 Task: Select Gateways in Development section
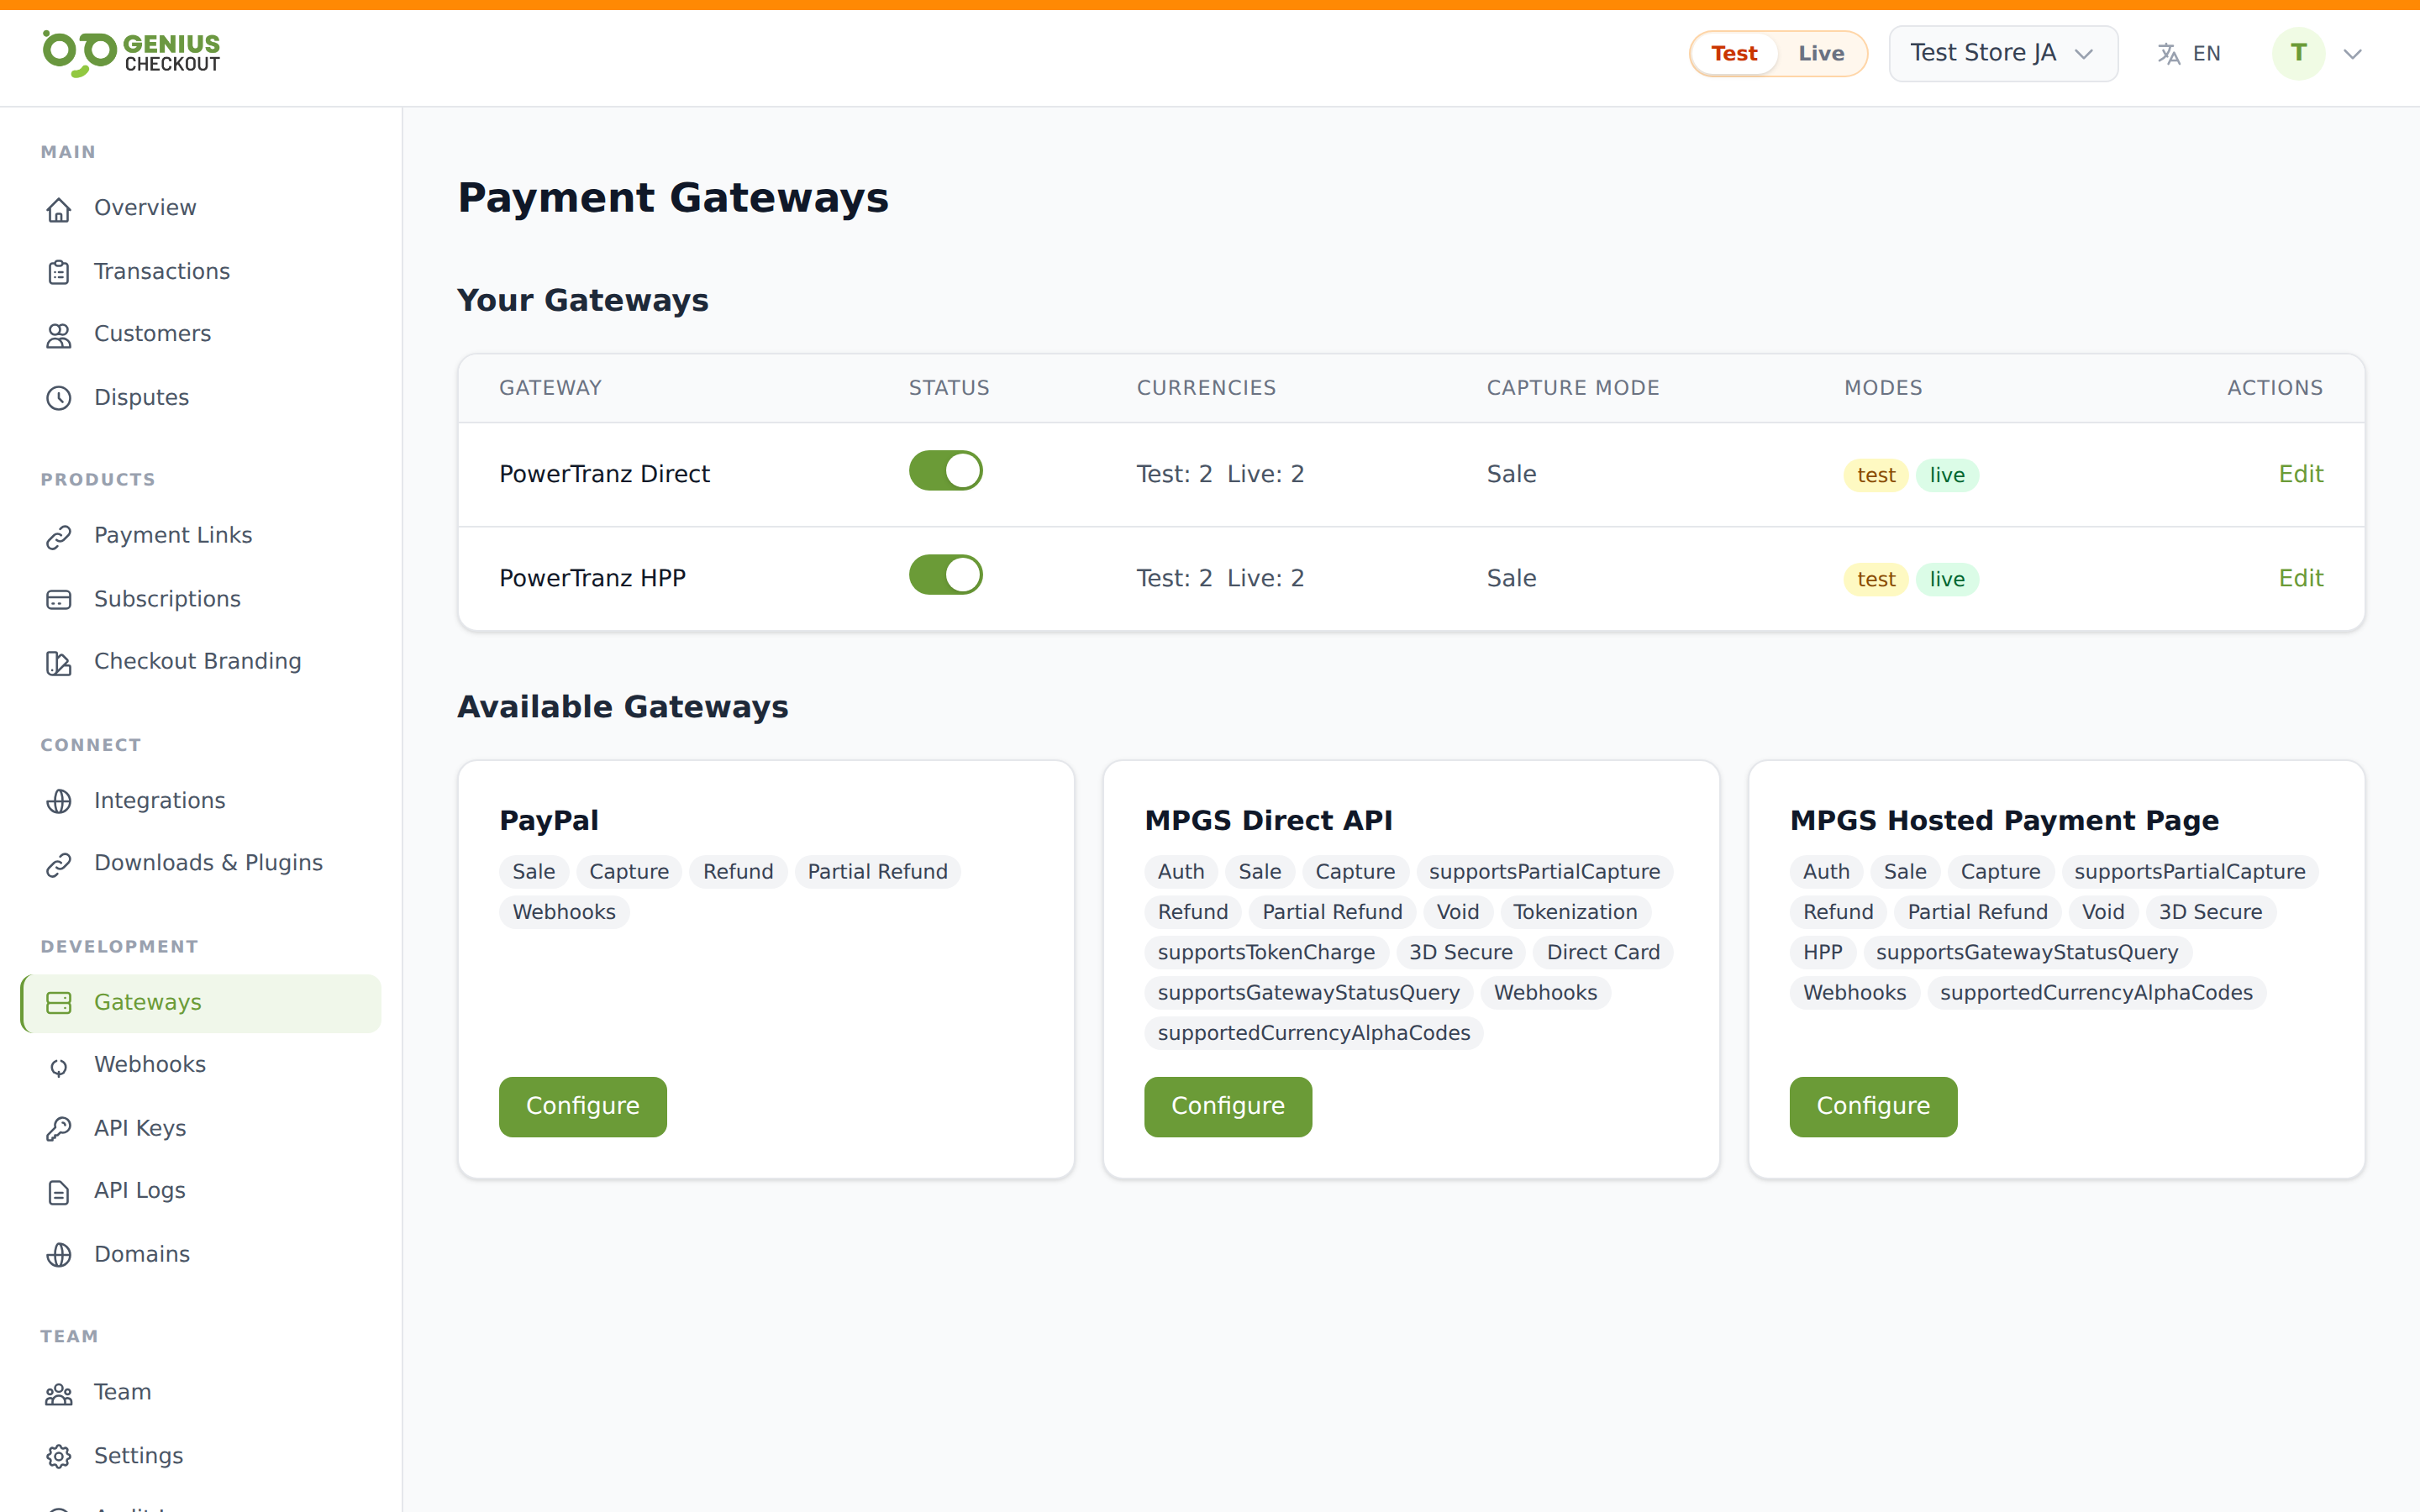(200, 1003)
